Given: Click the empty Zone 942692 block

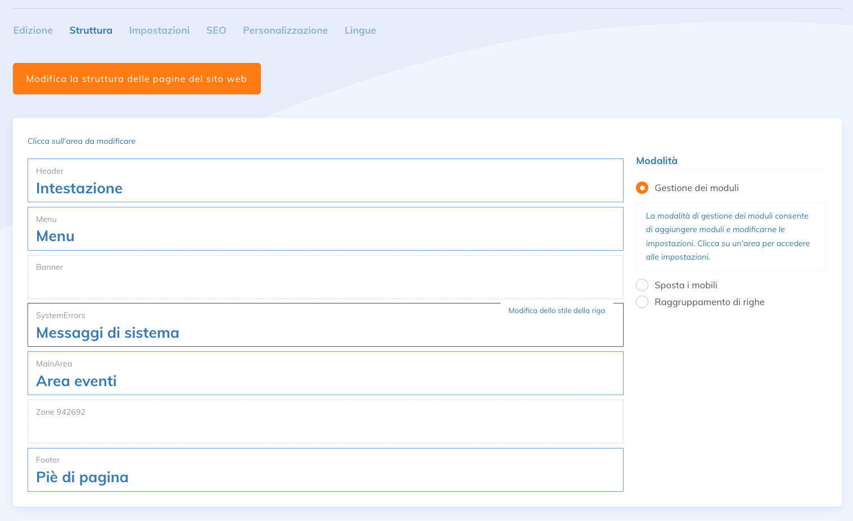Looking at the screenshot, I should click(x=325, y=422).
